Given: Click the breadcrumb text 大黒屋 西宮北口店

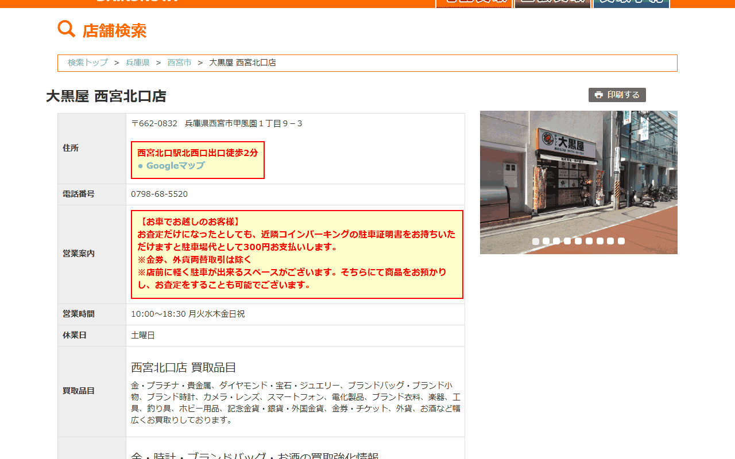Looking at the screenshot, I should tap(242, 63).
